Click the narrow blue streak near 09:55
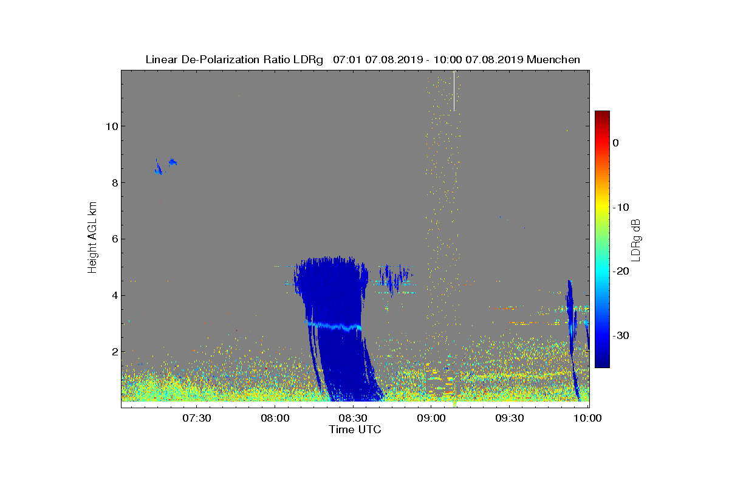This screenshot has width=729, height=486. (571, 340)
